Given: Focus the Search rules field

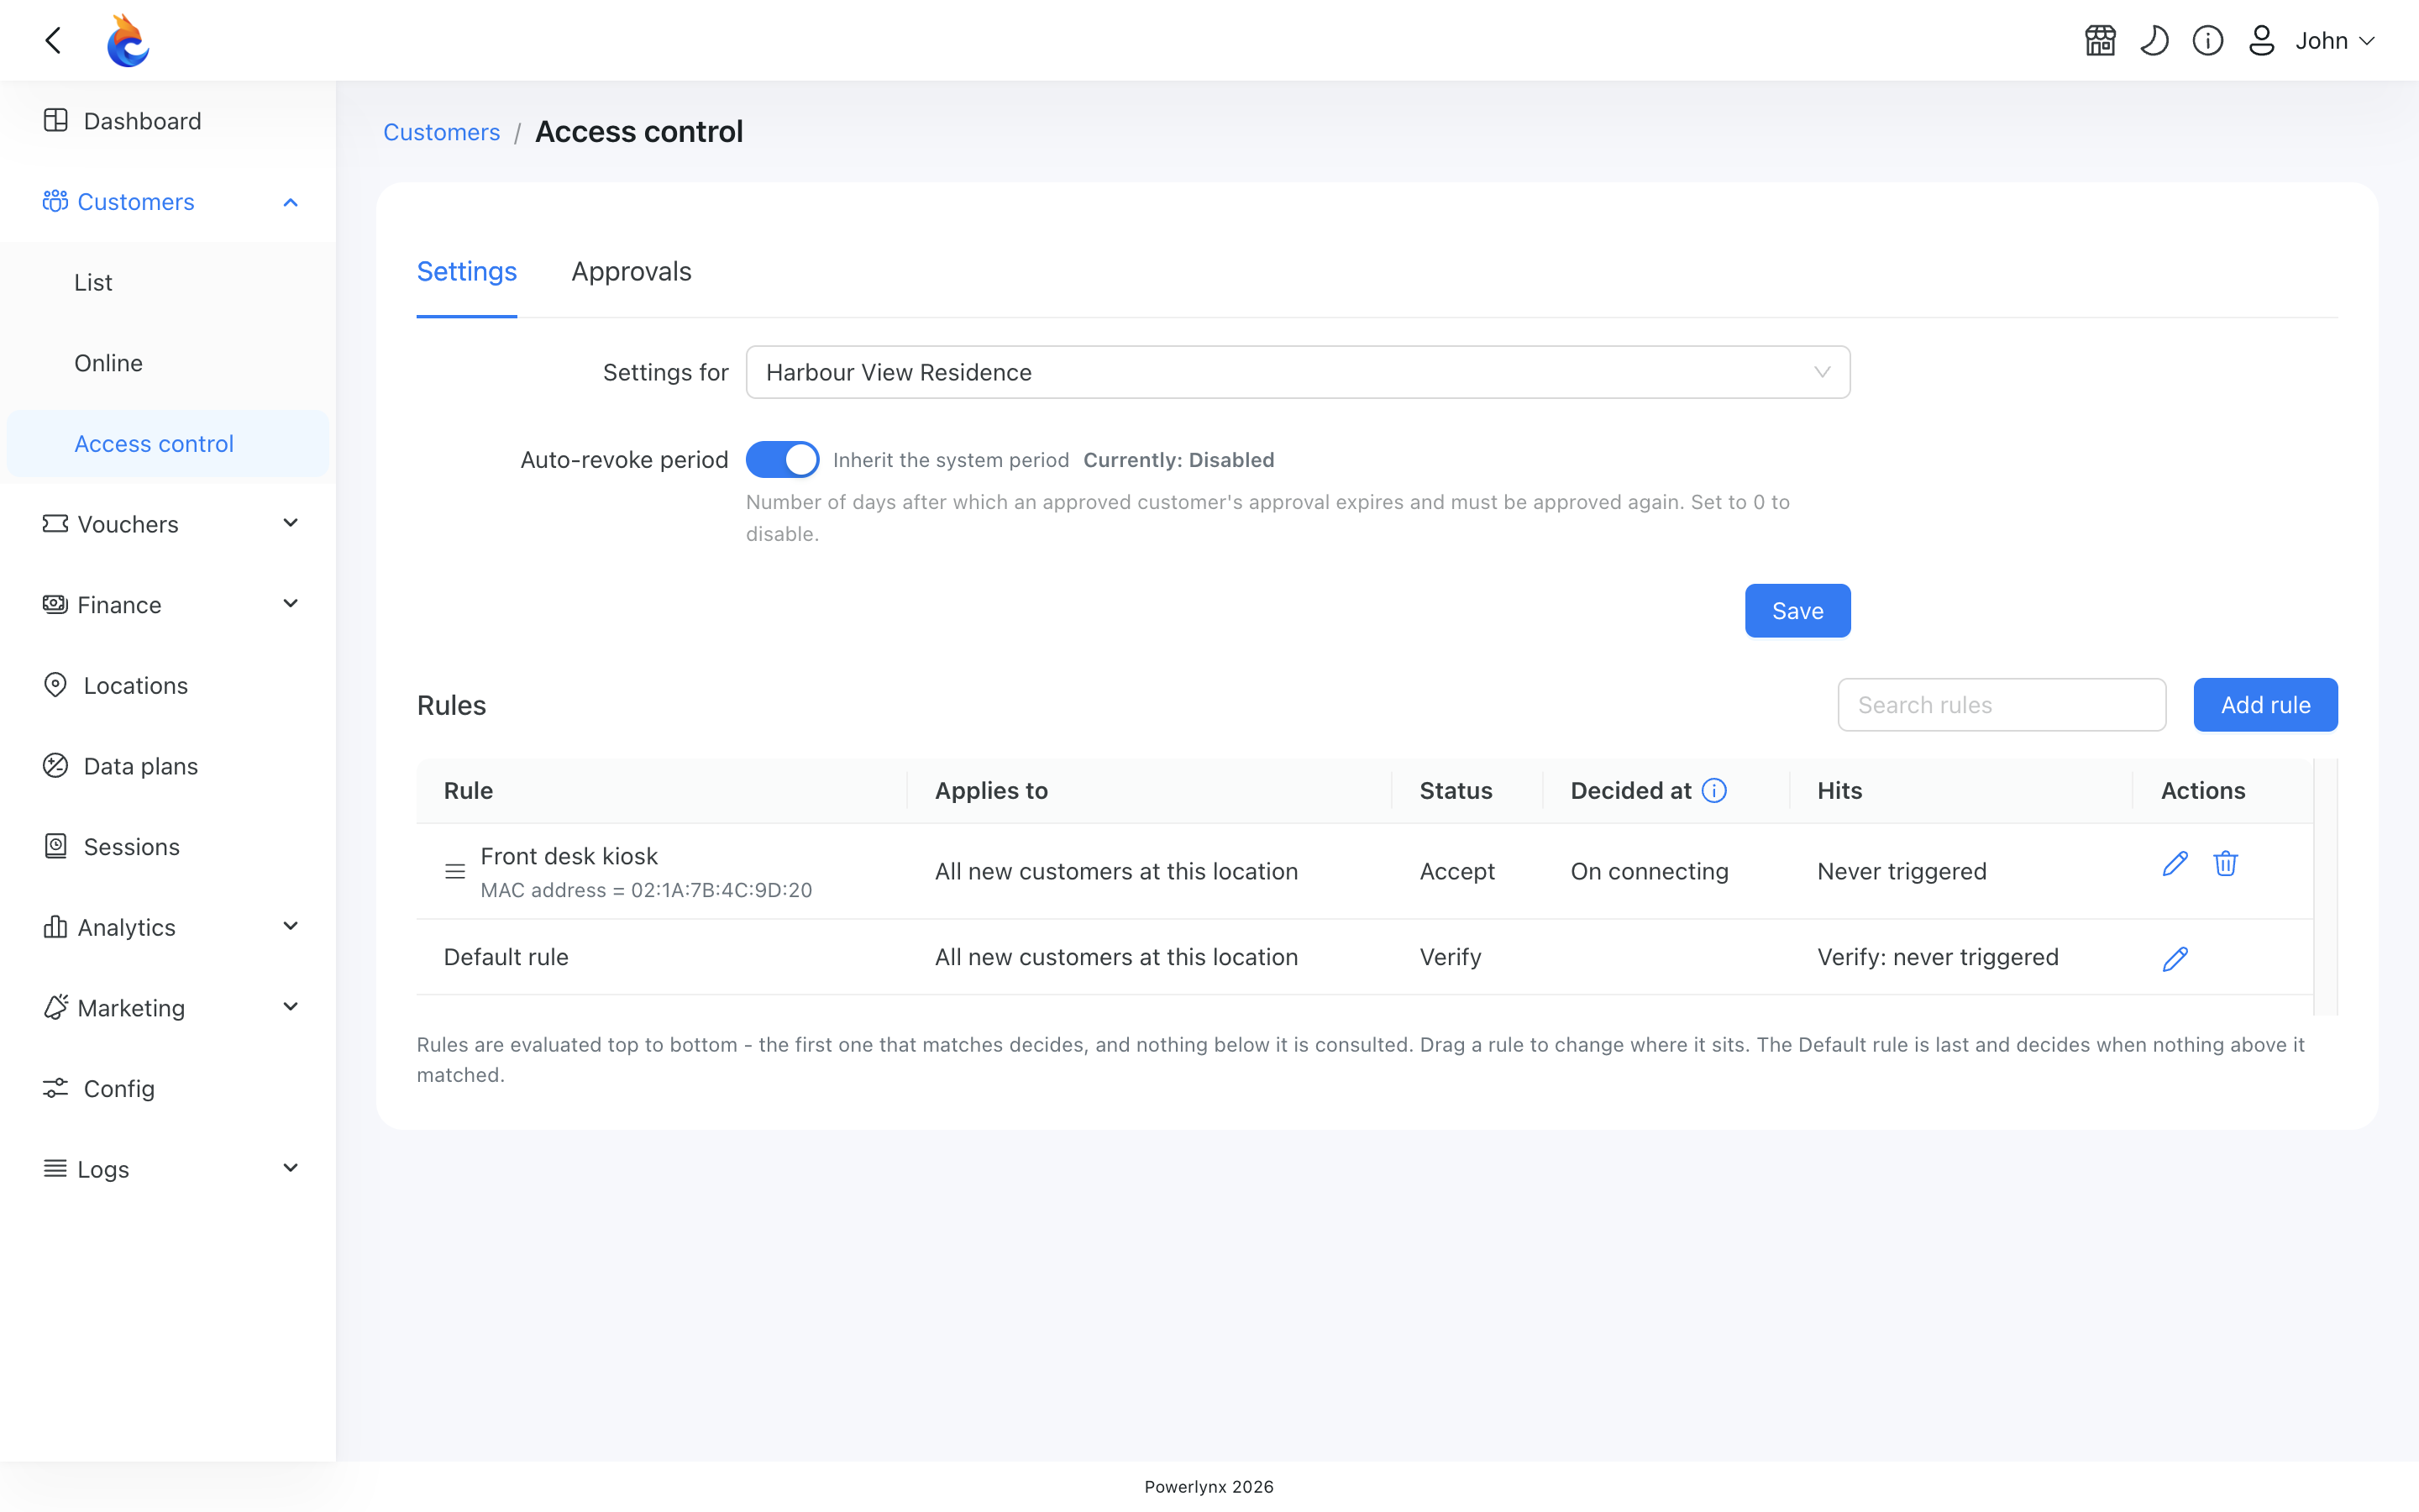Looking at the screenshot, I should pyautogui.click(x=2002, y=705).
